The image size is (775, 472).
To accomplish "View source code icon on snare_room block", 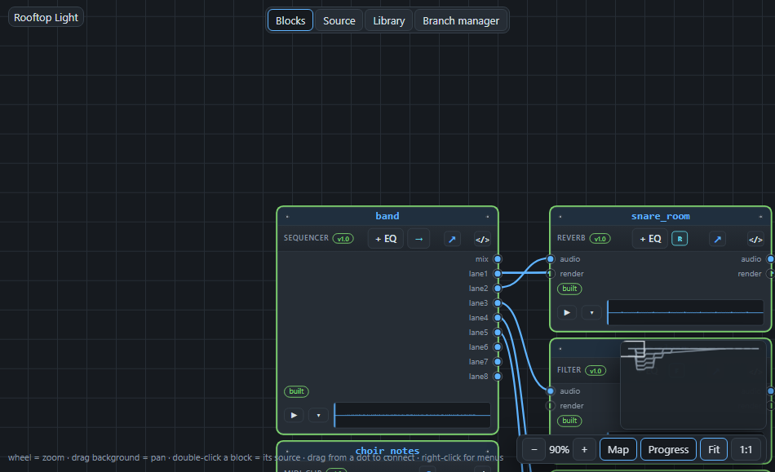I will coord(755,240).
